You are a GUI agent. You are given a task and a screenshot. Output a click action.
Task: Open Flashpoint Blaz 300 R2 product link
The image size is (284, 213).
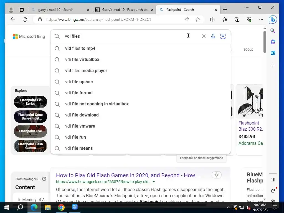(x=250, y=126)
